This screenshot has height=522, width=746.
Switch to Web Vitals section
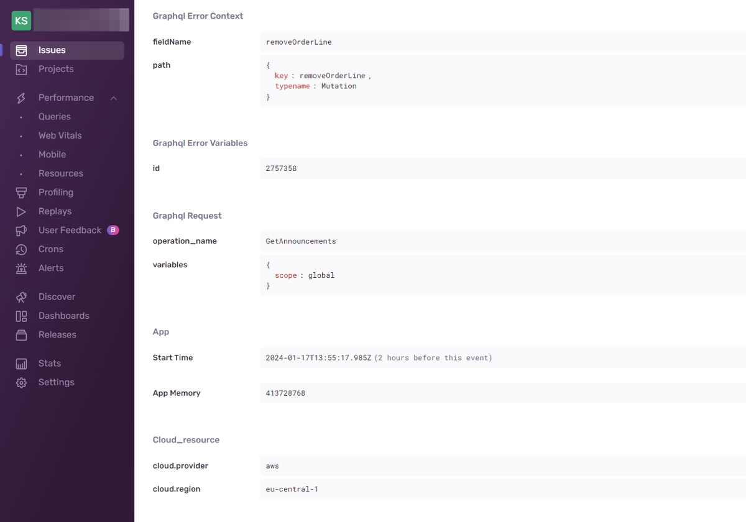point(60,135)
